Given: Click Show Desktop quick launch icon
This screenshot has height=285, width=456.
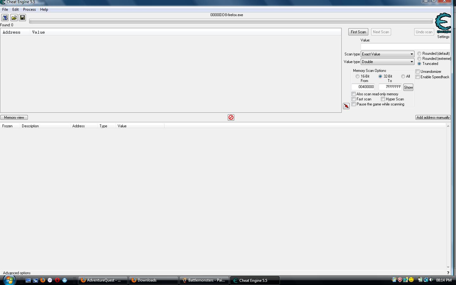Looking at the screenshot, I should click(28, 280).
